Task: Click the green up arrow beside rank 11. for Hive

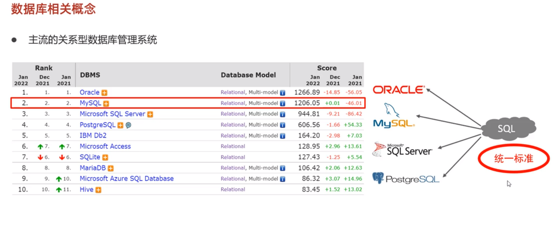Action: tap(59, 190)
